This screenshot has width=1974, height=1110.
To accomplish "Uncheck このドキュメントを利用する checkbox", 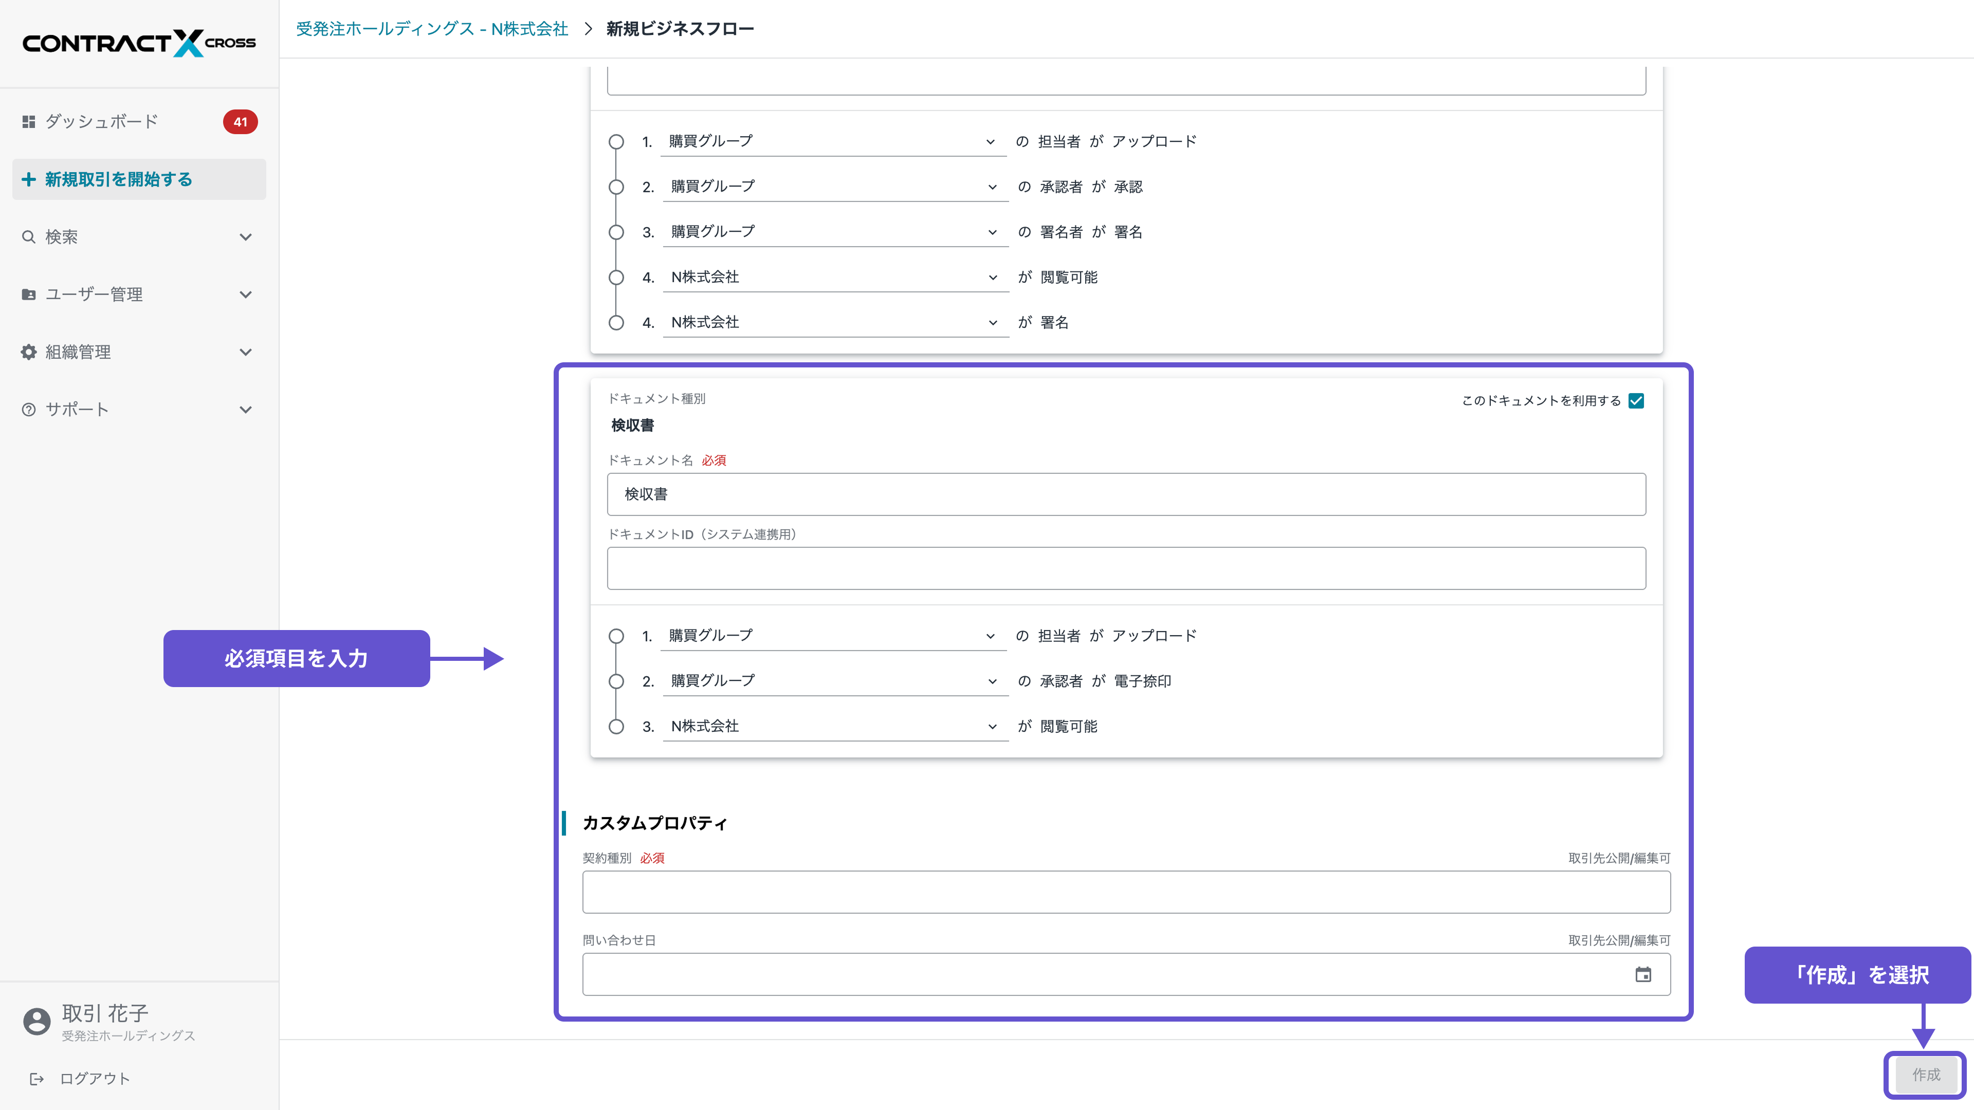I will [x=1636, y=401].
